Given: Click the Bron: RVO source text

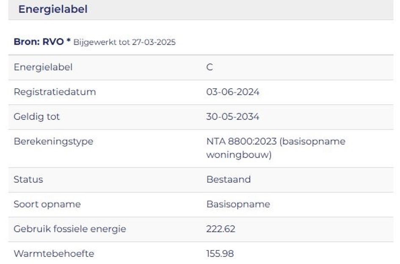Looking at the screenshot, I should pyautogui.click(x=39, y=42).
